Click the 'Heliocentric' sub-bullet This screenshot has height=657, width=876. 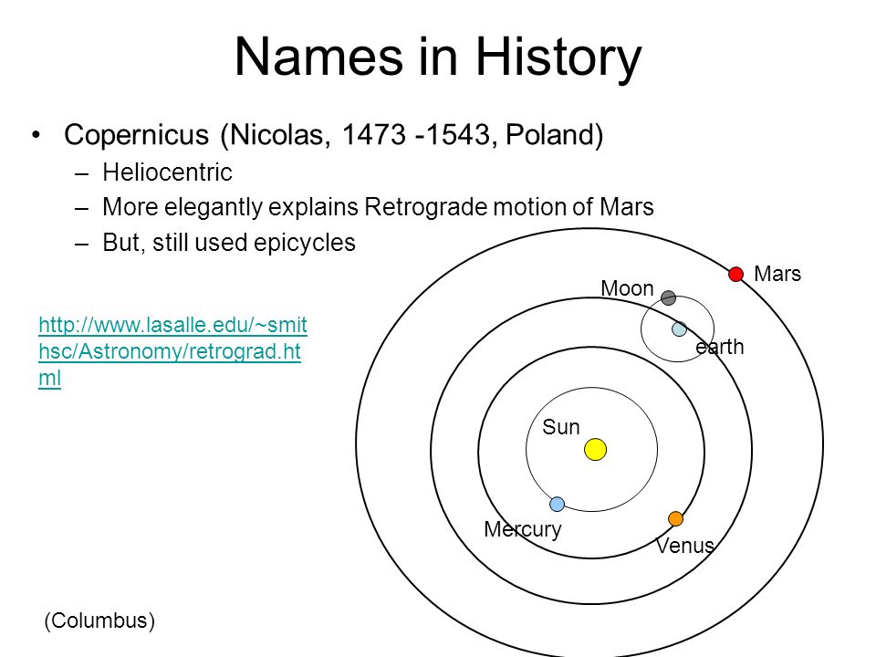168,172
